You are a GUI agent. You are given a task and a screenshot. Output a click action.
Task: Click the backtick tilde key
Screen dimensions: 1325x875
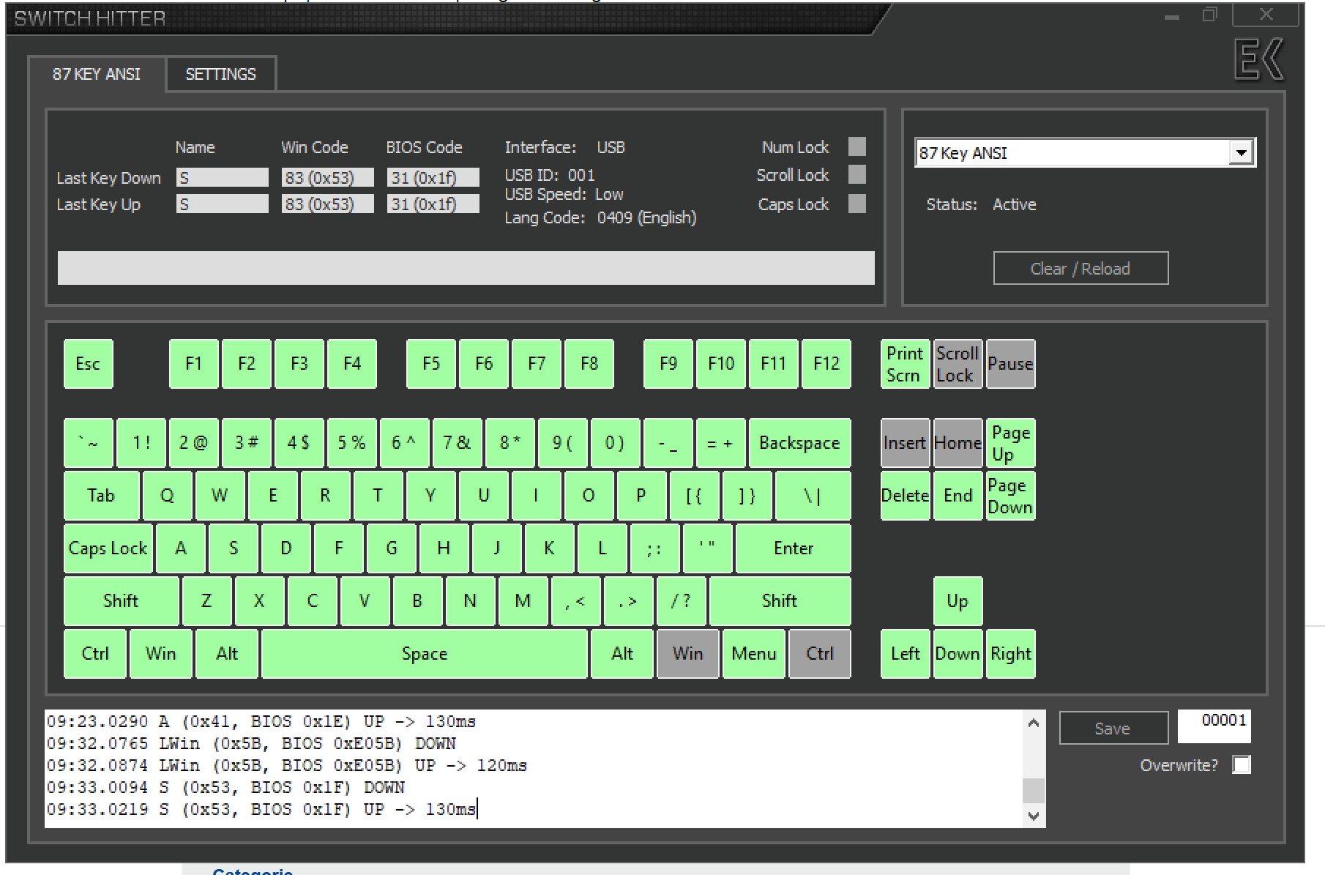89,443
